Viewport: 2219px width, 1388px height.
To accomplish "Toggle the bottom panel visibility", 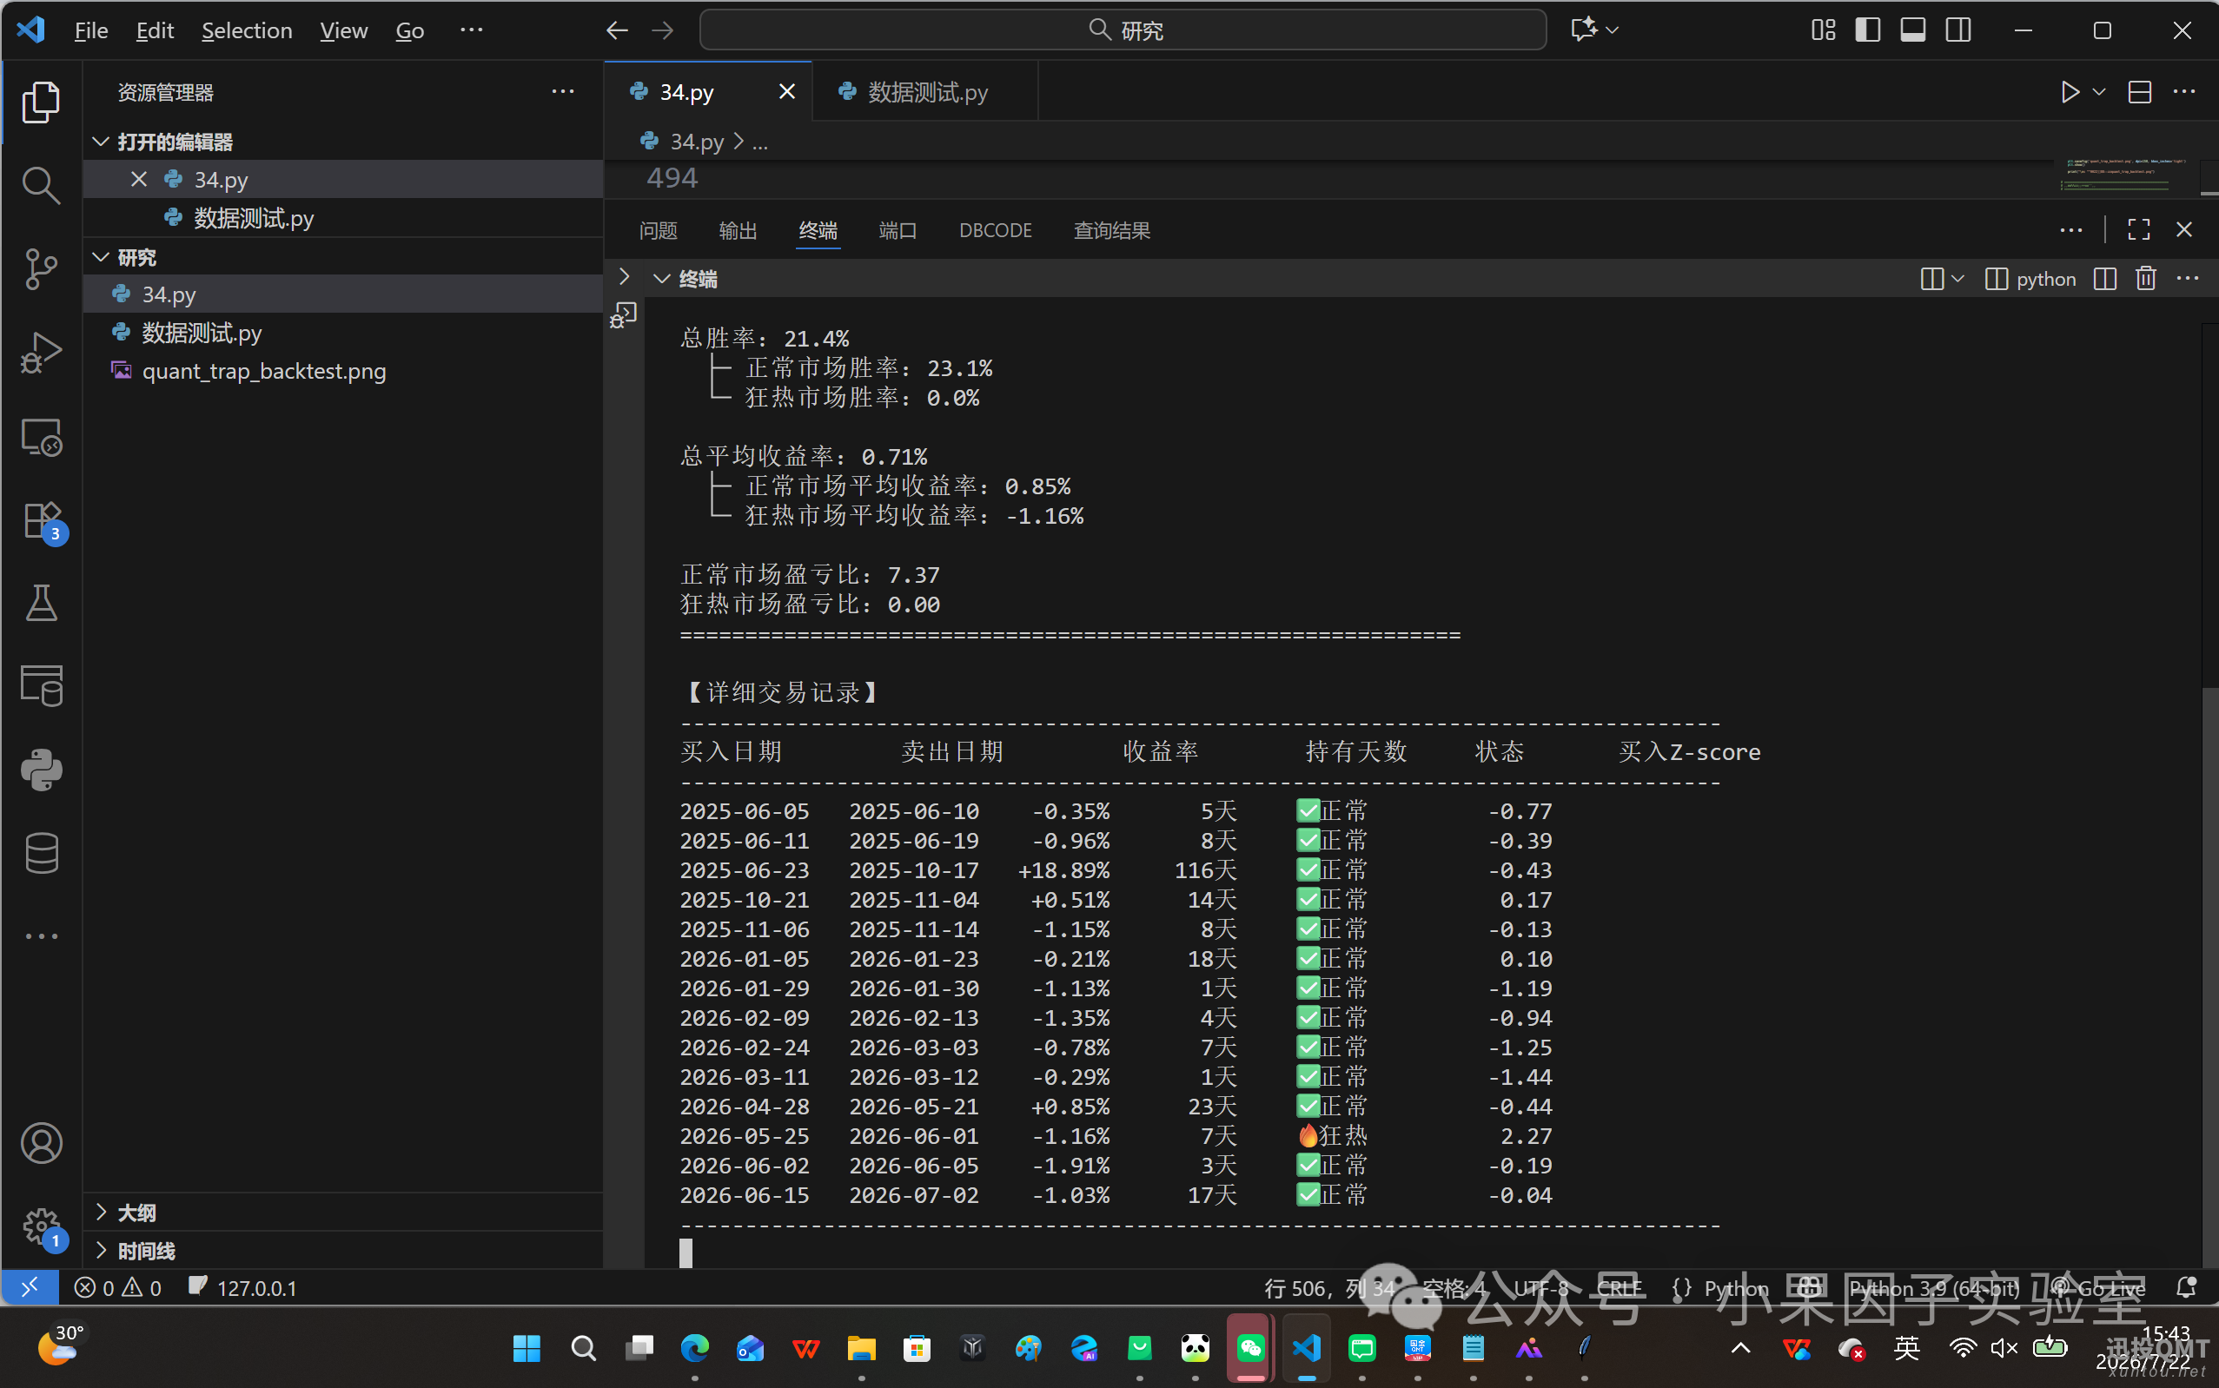I will [1913, 30].
